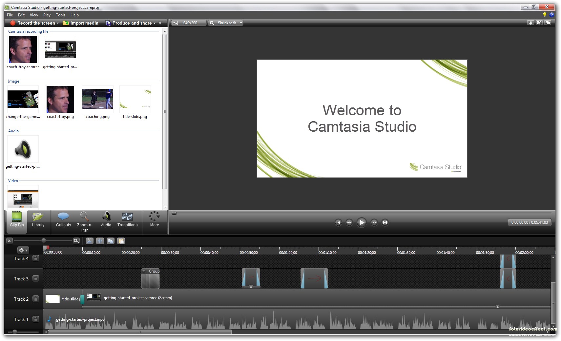Switch preview to full screen mode
Image resolution: width=561 pixels, height=341 pixels.
pos(539,23)
